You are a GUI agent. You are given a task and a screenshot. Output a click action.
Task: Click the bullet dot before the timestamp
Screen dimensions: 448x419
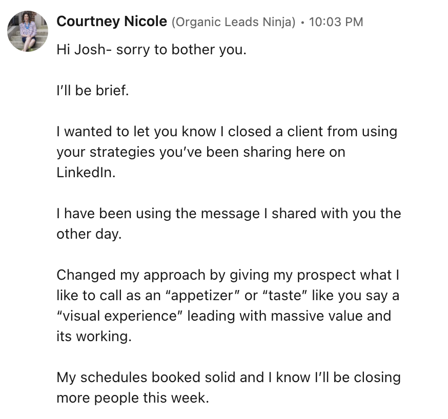click(302, 22)
